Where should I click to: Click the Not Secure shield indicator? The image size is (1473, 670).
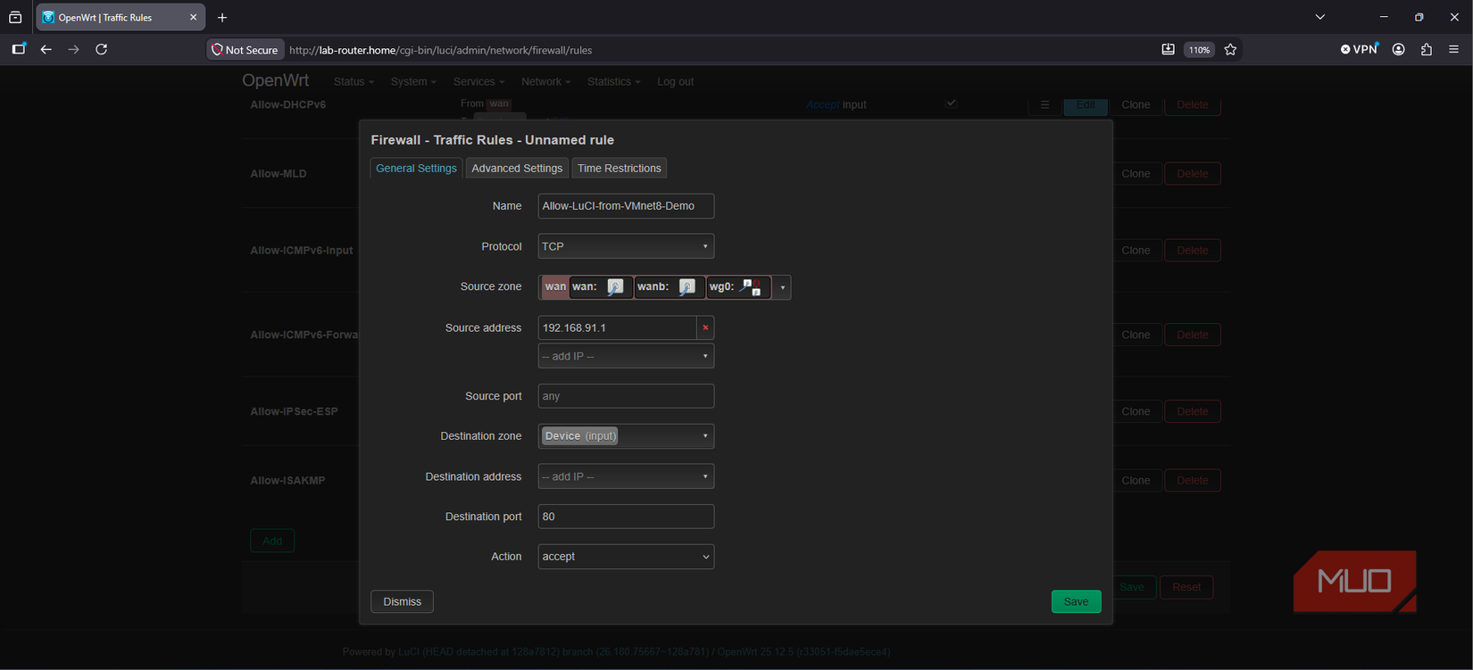(245, 50)
